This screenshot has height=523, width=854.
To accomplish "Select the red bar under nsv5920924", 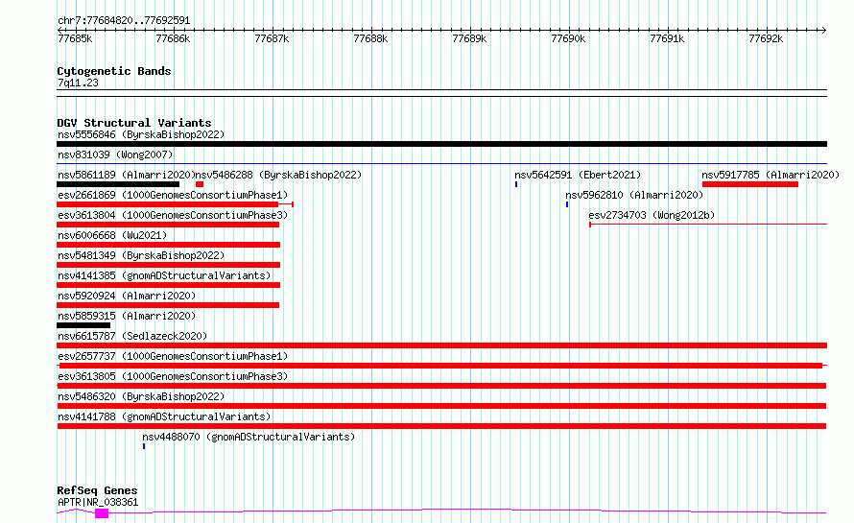I will coord(168,305).
